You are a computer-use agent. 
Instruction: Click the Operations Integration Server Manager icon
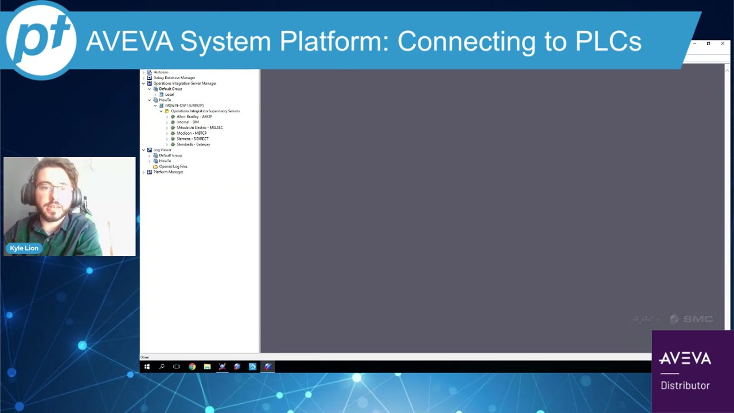click(x=150, y=83)
